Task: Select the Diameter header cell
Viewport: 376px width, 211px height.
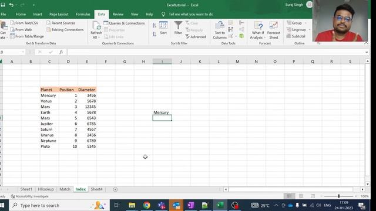Action: point(87,90)
